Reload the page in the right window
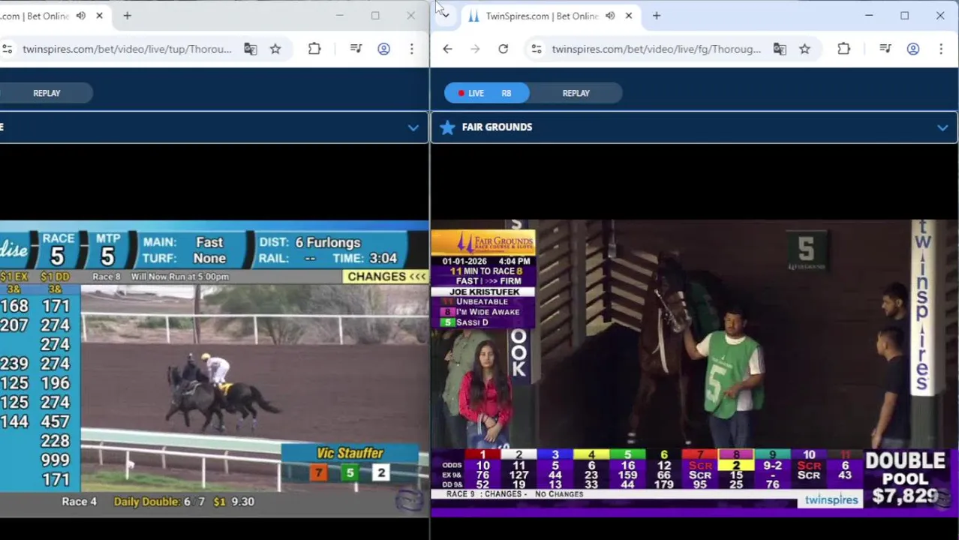959x540 pixels. (503, 49)
